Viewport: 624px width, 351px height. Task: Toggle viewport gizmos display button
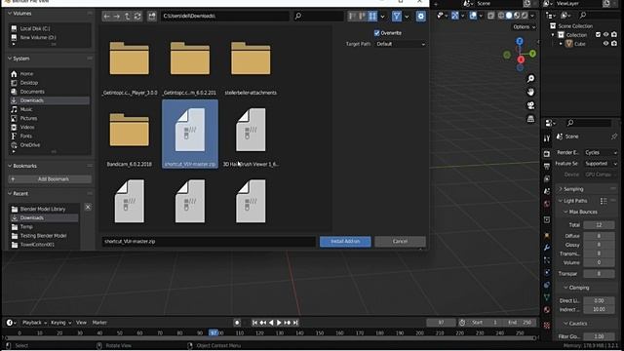click(454, 16)
